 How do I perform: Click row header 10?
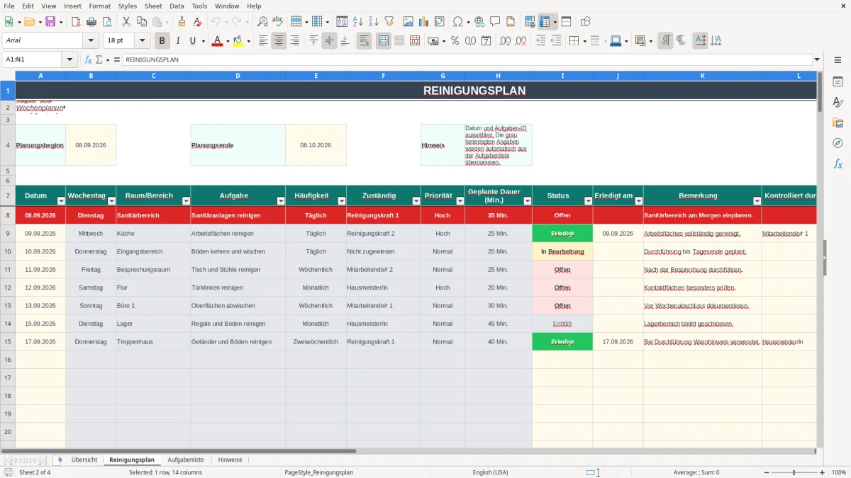click(8, 251)
